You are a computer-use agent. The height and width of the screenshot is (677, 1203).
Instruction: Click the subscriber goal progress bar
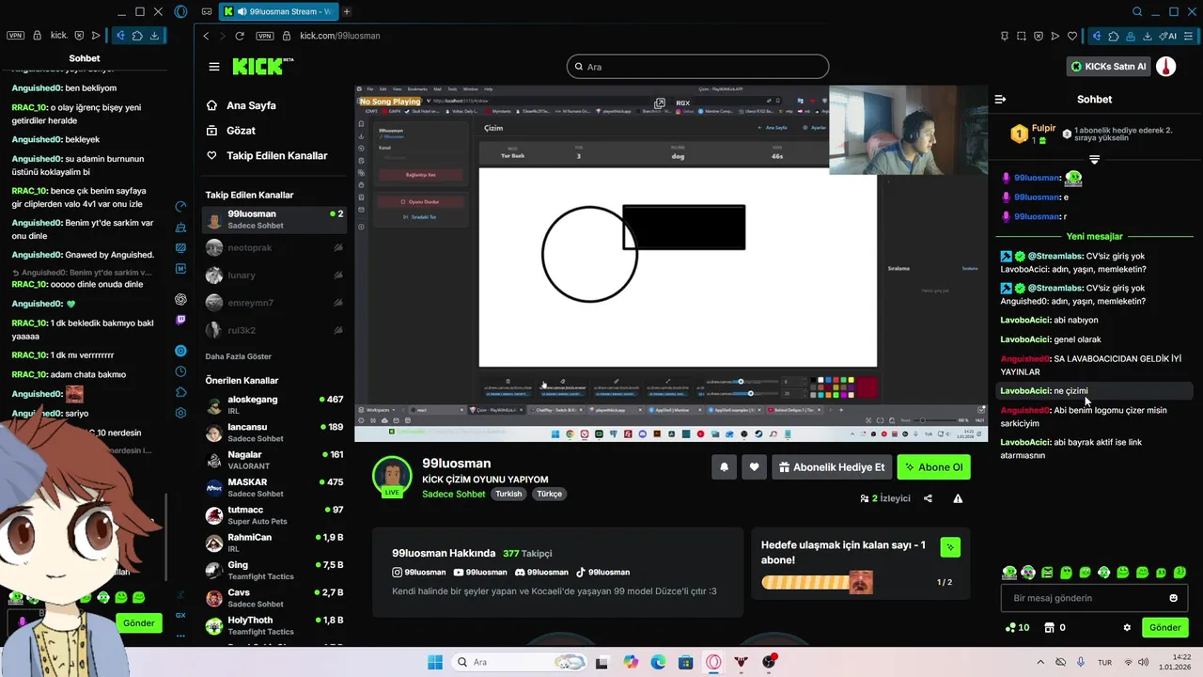(x=817, y=582)
